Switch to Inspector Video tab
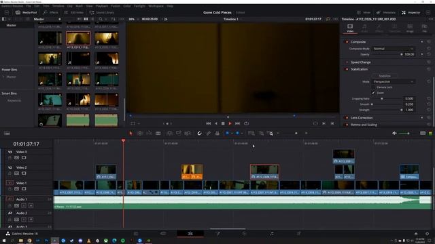The width and height of the screenshot is (435, 244). 350,28
